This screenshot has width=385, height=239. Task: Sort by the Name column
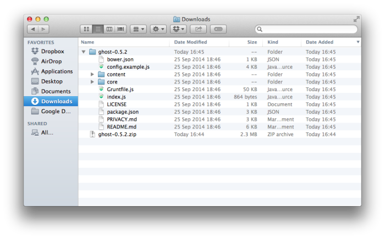coord(124,42)
